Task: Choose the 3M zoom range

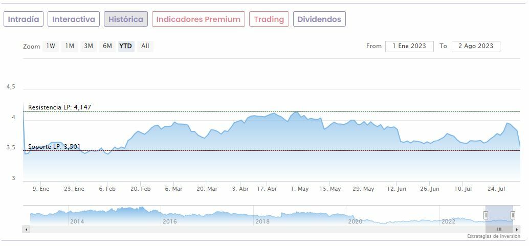Action: pyautogui.click(x=89, y=46)
